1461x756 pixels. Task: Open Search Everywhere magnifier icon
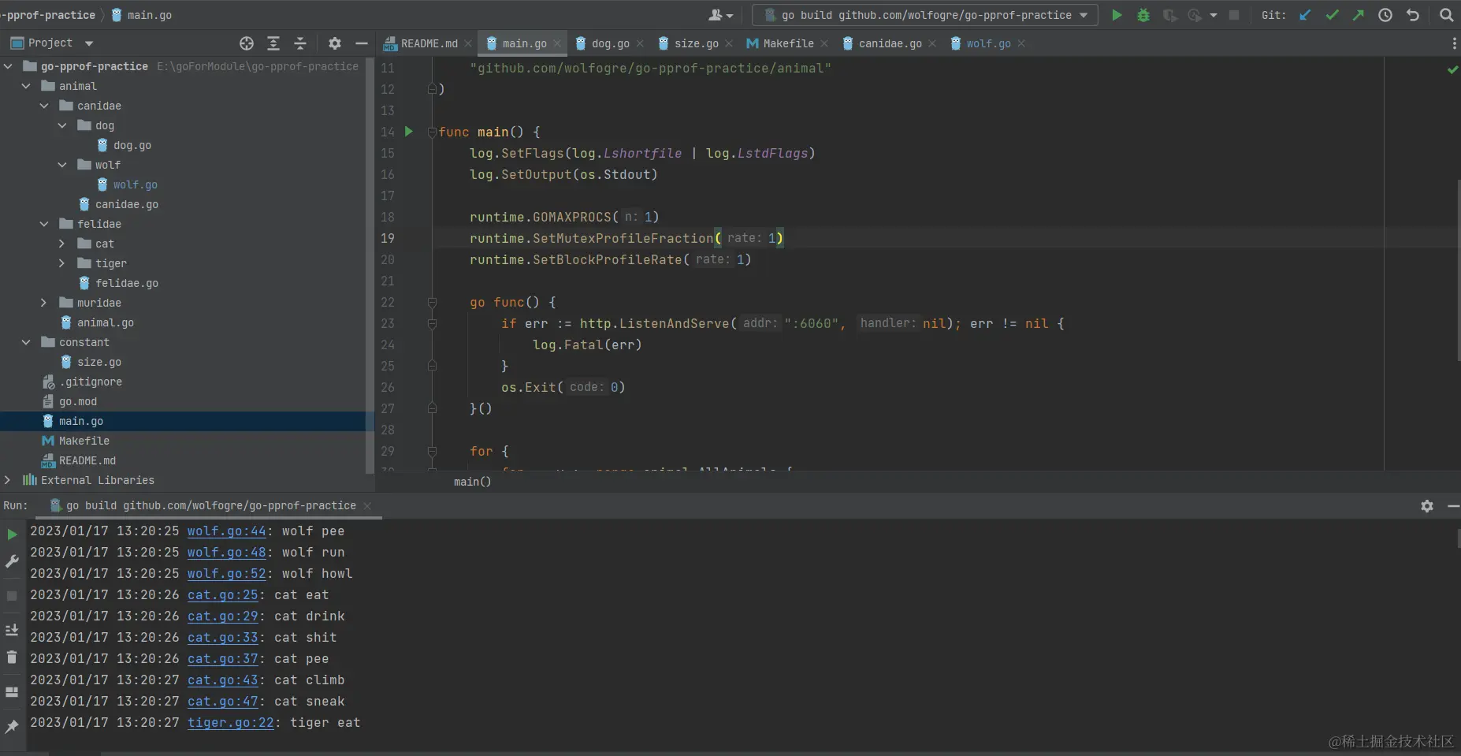point(1446,15)
